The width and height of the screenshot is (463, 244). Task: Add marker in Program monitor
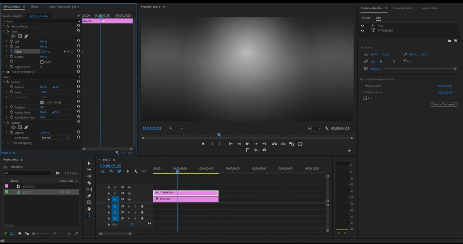click(x=203, y=144)
